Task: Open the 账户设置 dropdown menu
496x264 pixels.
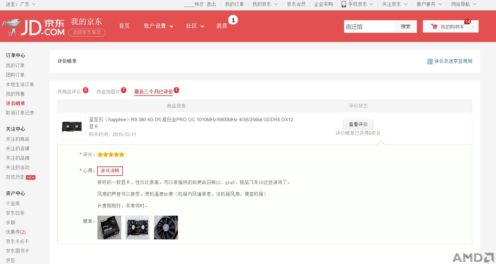Action: click(159, 26)
